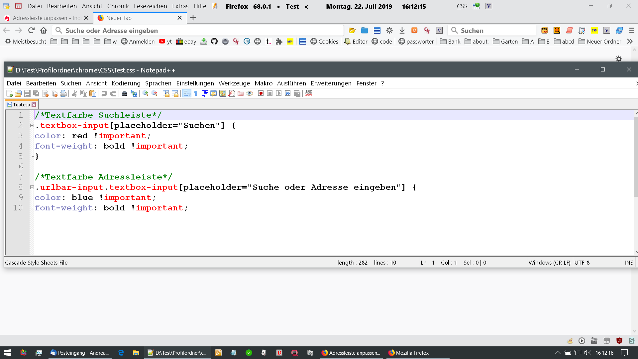This screenshot has width=638, height=359.
Task: Click the Print icon in Notepad++ toolbar
Action: 63,93
